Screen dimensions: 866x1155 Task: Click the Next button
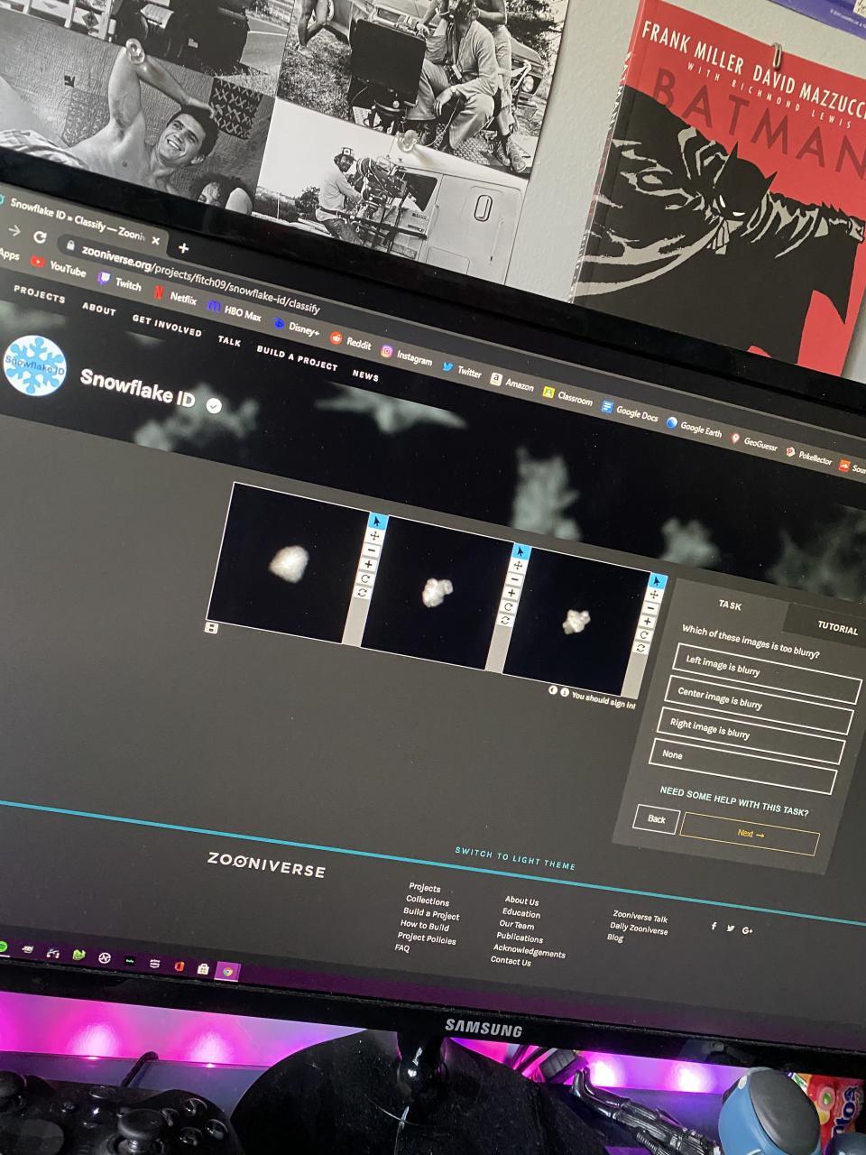[x=750, y=835]
